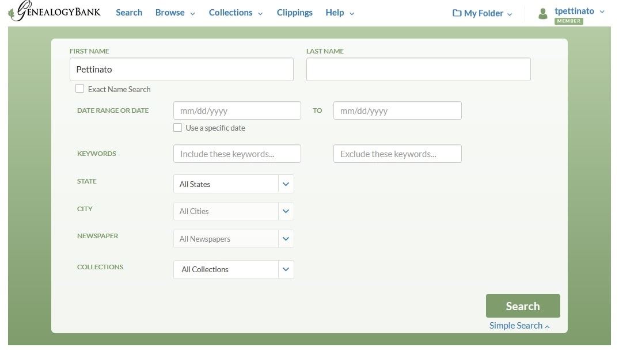This screenshot has height=351, width=619.
Task: Expand the Browse menu
Action: tap(175, 13)
